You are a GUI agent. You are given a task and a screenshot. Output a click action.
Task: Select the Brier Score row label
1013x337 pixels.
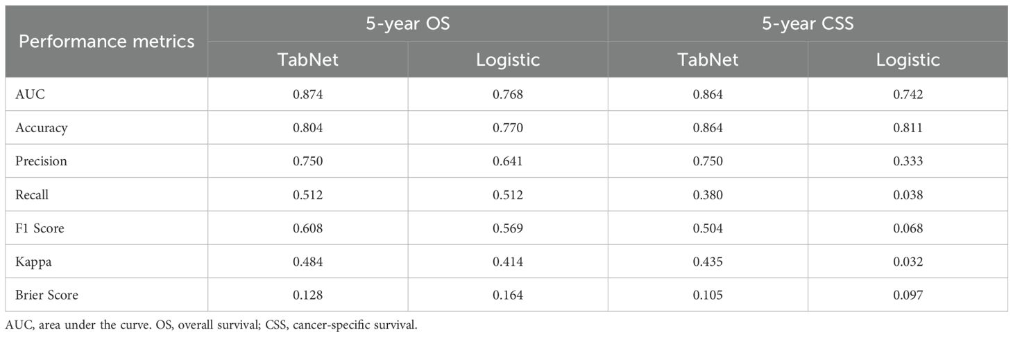(x=46, y=295)
